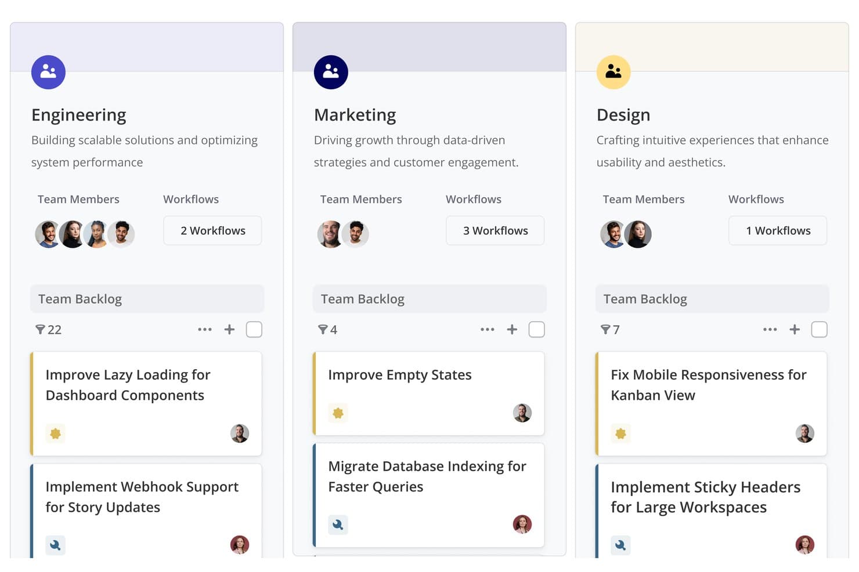
Task: Click the assignee avatar on Improve Lazy Loading card
Action: pyautogui.click(x=240, y=433)
